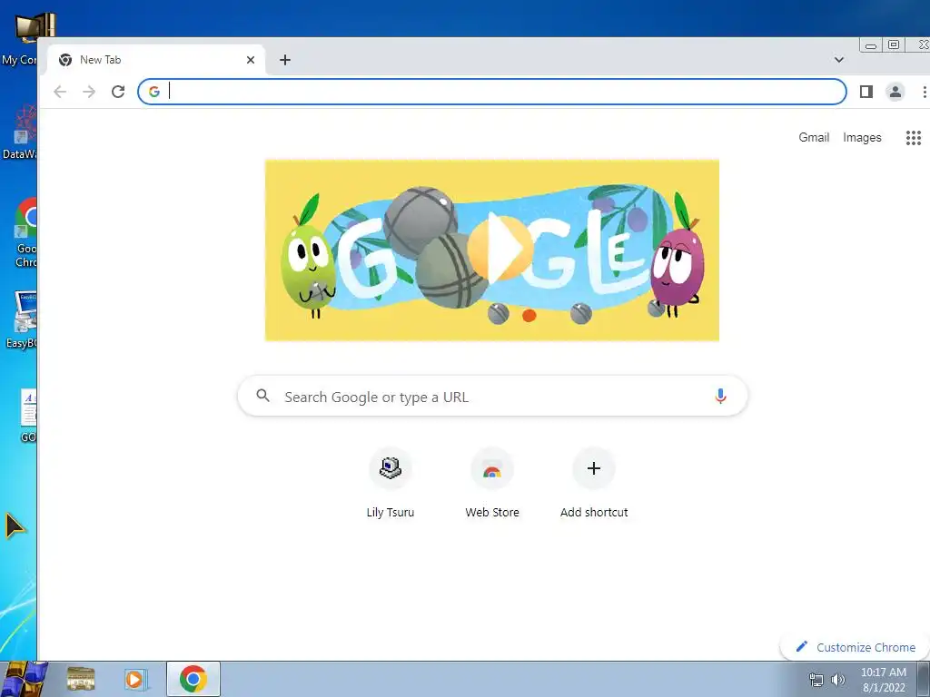Click the magnifier icon in the search box
930x697 pixels.
coord(262,396)
